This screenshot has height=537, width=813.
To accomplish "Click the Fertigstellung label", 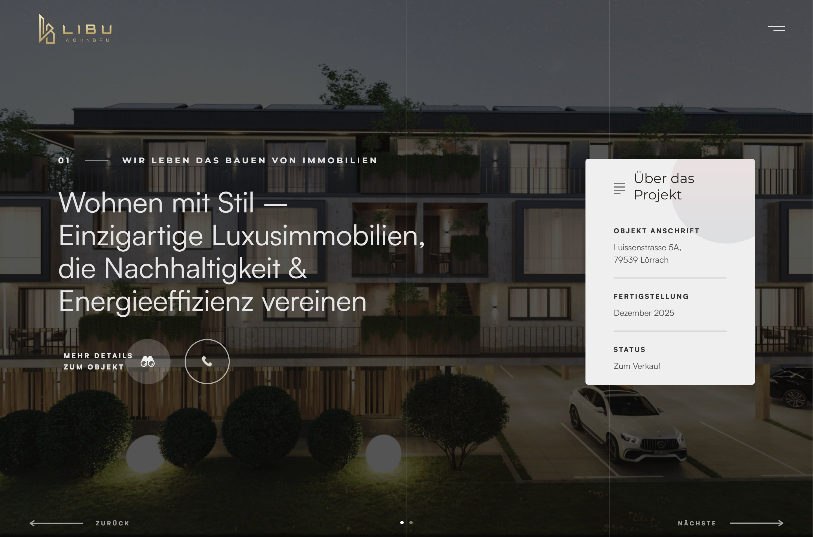I will click(651, 296).
